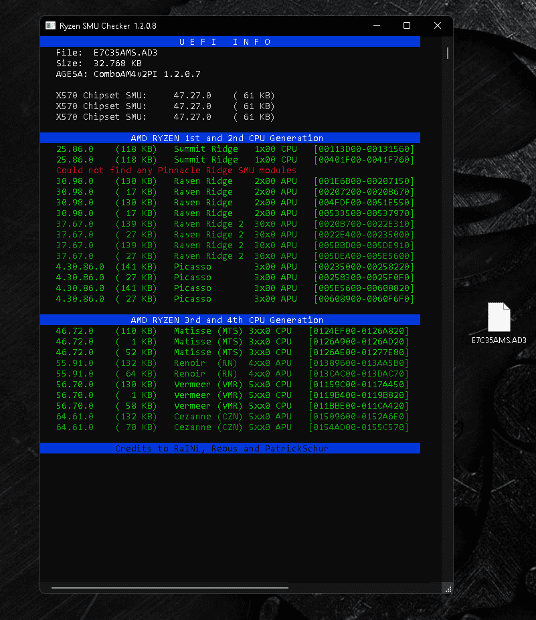This screenshot has height=620, width=536.
Task: Click the Picasso row [00235000-00258220]
Action: click(x=235, y=266)
